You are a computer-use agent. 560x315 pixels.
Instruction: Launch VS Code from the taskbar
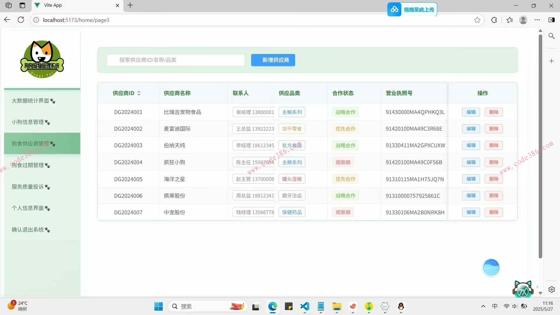point(304,307)
